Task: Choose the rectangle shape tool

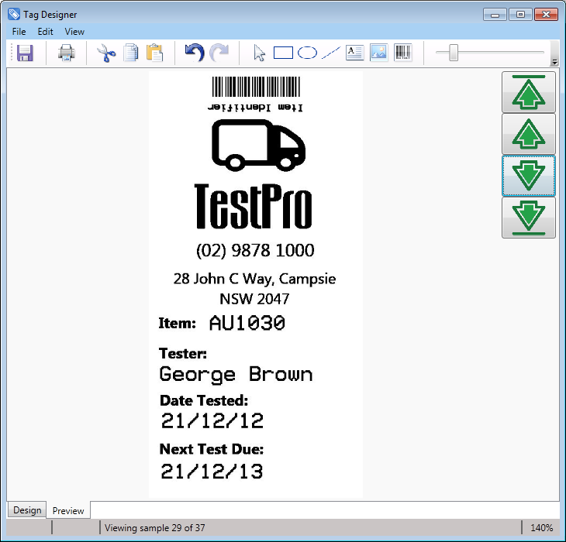Action: click(x=283, y=53)
